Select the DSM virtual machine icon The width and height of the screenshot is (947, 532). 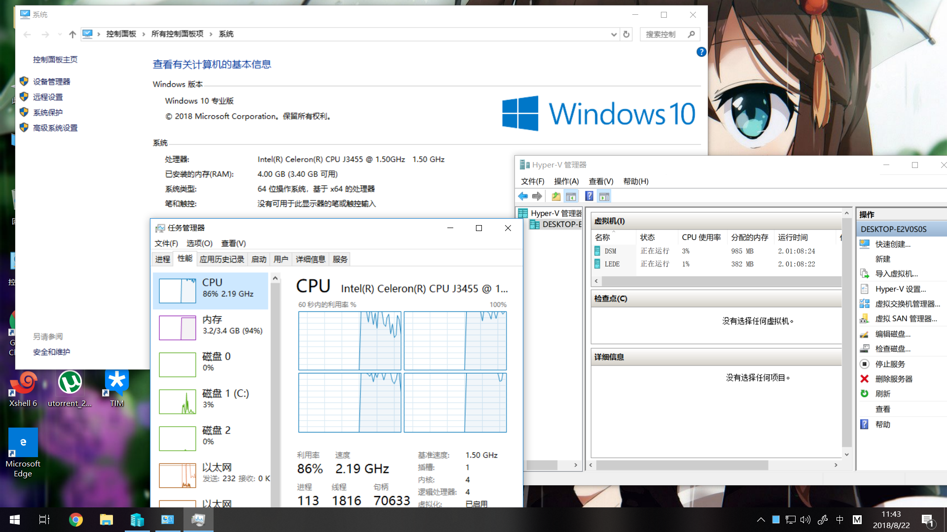[597, 251]
